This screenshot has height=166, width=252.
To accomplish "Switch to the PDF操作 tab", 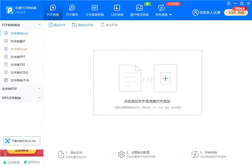I will tap(72, 10).
